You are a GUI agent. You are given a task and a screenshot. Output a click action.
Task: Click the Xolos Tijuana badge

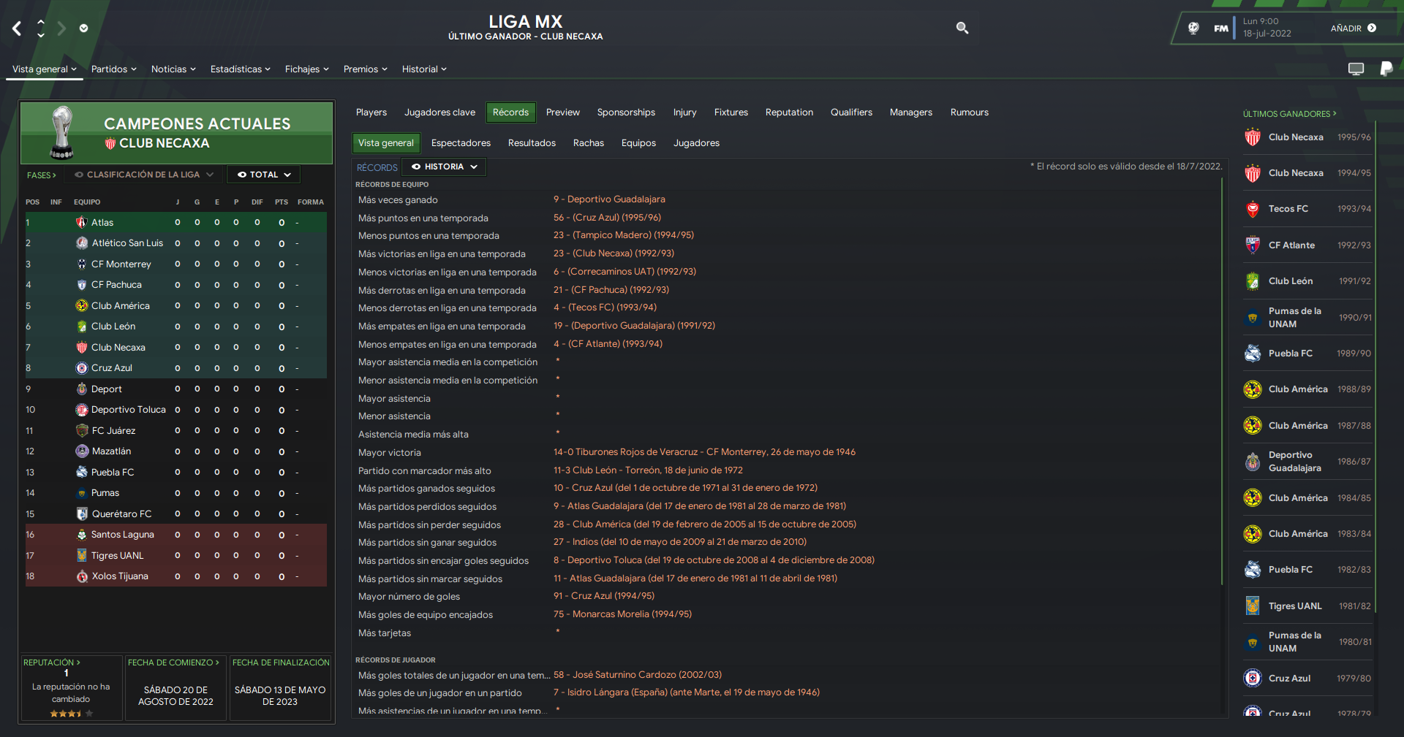(x=82, y=576)
